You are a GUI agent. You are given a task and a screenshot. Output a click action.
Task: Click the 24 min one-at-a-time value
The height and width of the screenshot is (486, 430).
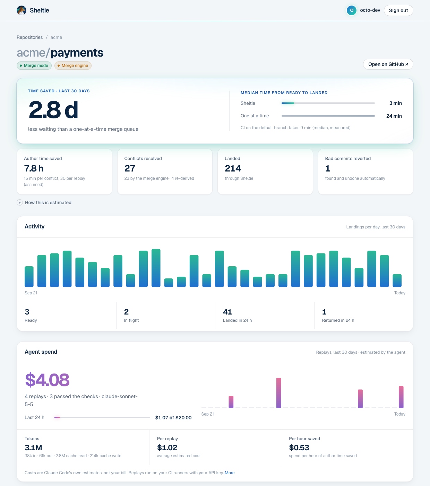tap(394, 116)
